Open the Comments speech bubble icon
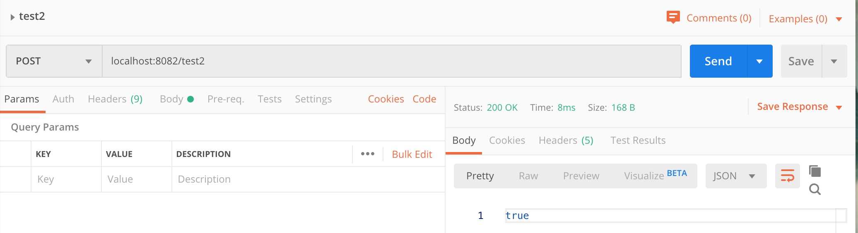The image size is (858, 233). tap(673, 17)
